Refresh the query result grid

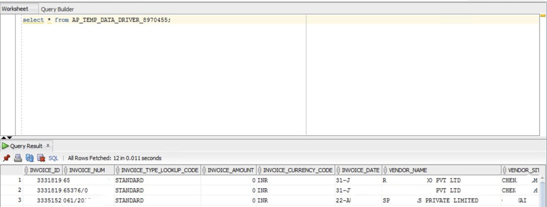tap(30, 158)
